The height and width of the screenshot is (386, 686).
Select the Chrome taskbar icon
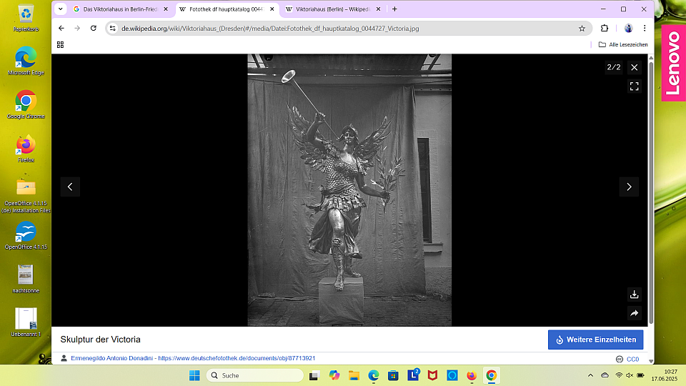tap(492, 375)
